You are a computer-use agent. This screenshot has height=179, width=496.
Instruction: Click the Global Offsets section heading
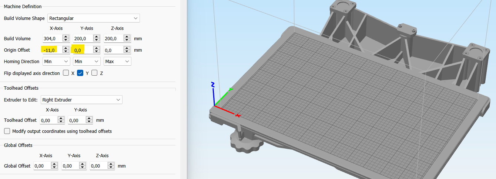pos(18,145)
